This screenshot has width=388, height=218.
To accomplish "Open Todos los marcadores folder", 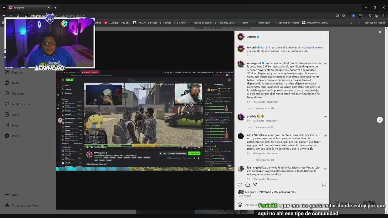I will point(372,23).
